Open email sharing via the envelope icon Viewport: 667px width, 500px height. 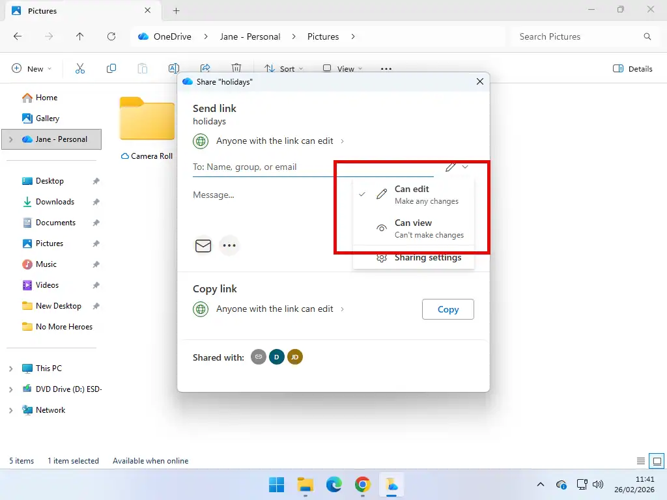[x=203, y=245]
